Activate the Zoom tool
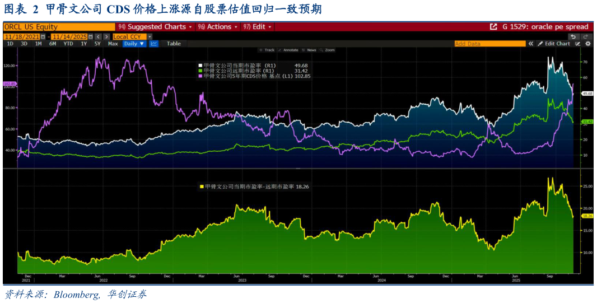Viewport: 597px width, 303px height. tap(327, 50)
